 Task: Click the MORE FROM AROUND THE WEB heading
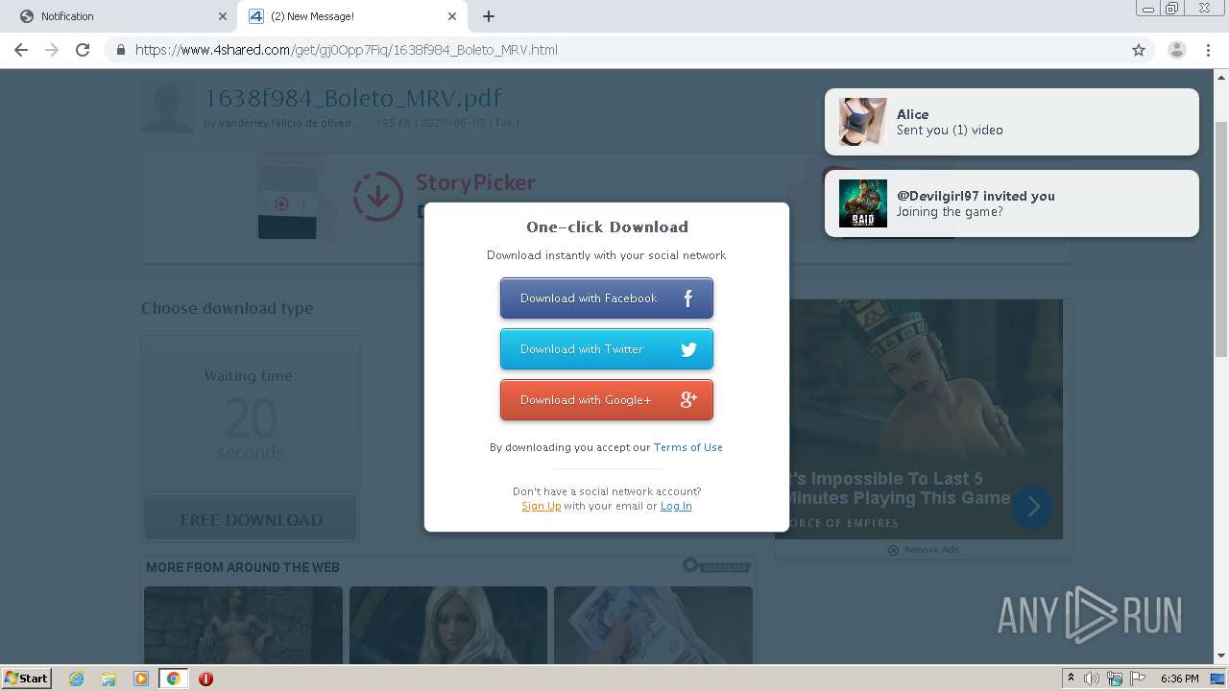click(x=243, y=567)
